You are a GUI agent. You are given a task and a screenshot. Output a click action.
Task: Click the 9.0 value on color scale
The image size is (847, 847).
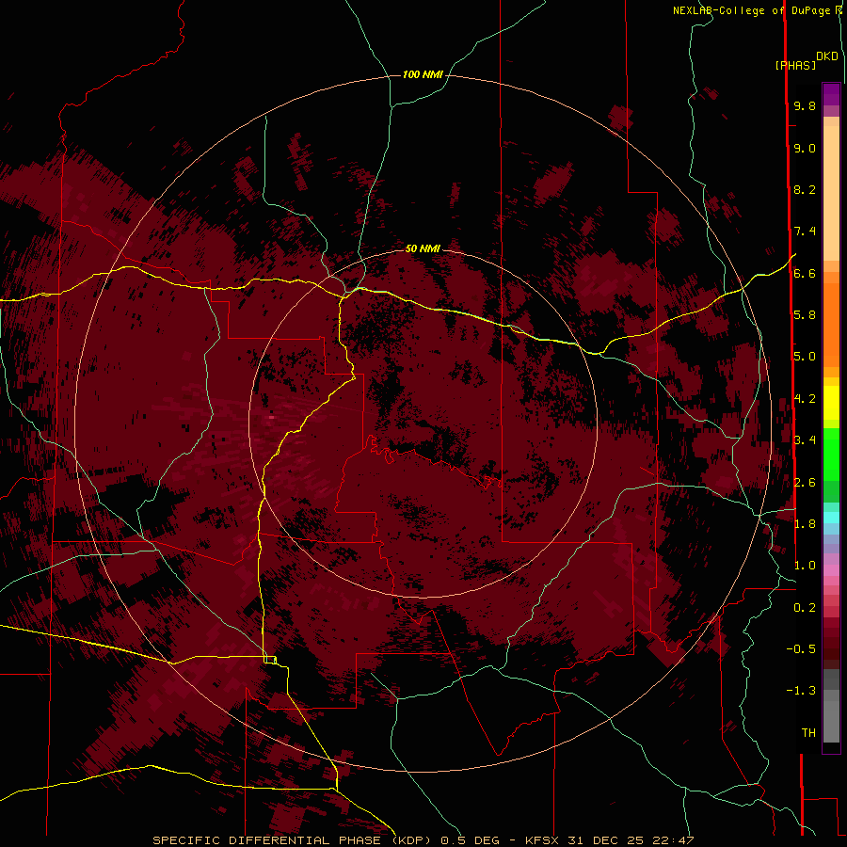pos(805,148)
